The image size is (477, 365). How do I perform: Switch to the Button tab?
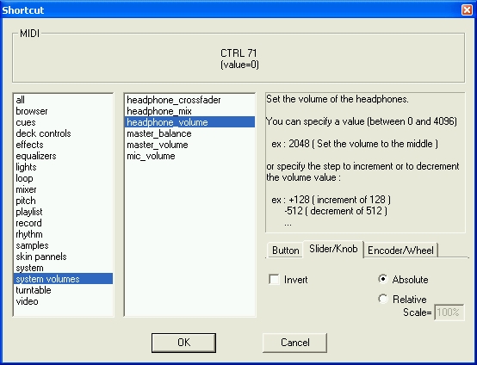(285, 251)
